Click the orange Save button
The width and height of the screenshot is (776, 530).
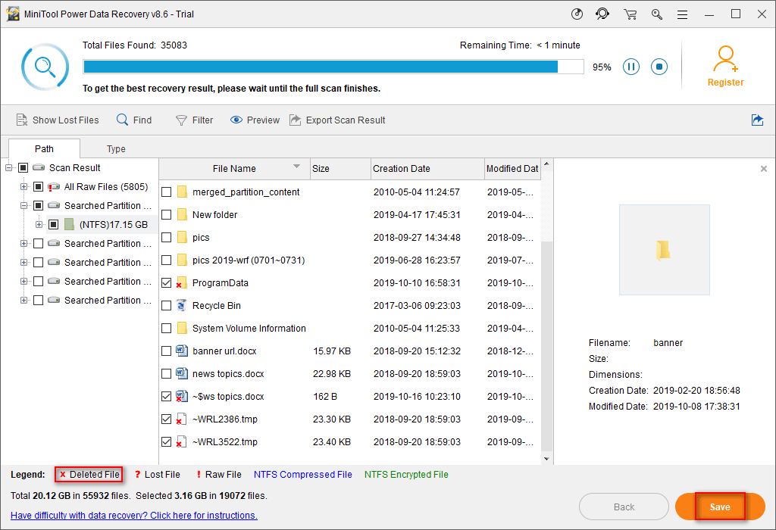[x=720, y=507]
